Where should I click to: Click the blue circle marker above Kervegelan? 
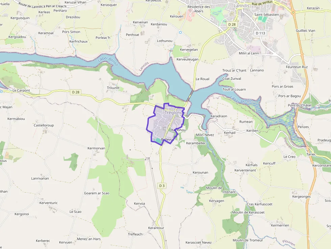click(180, 32)
